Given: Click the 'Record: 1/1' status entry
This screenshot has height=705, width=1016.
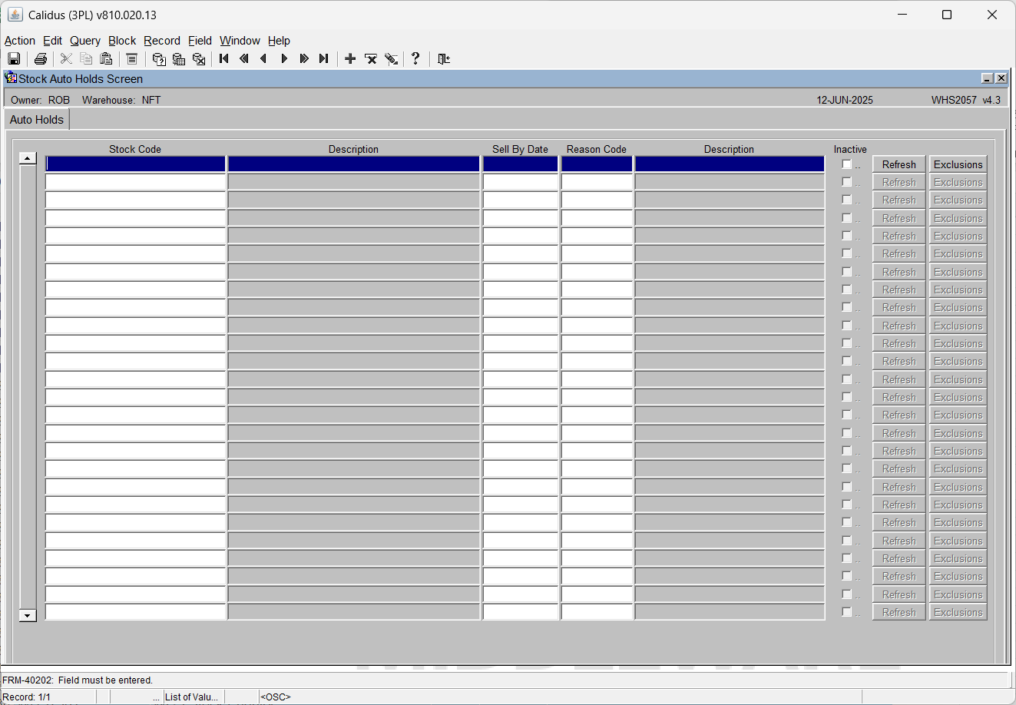Looking at the screenshot, I should click(27, 697).
